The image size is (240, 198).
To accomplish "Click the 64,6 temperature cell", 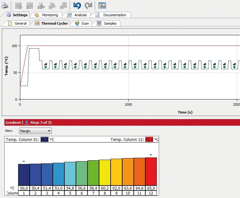I will pyautogui.click(x=139, y=188).
